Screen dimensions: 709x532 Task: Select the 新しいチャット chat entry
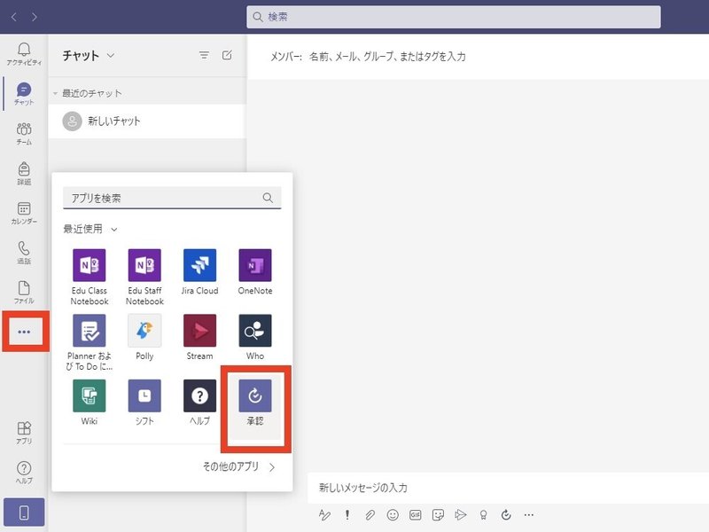[147, 121]
